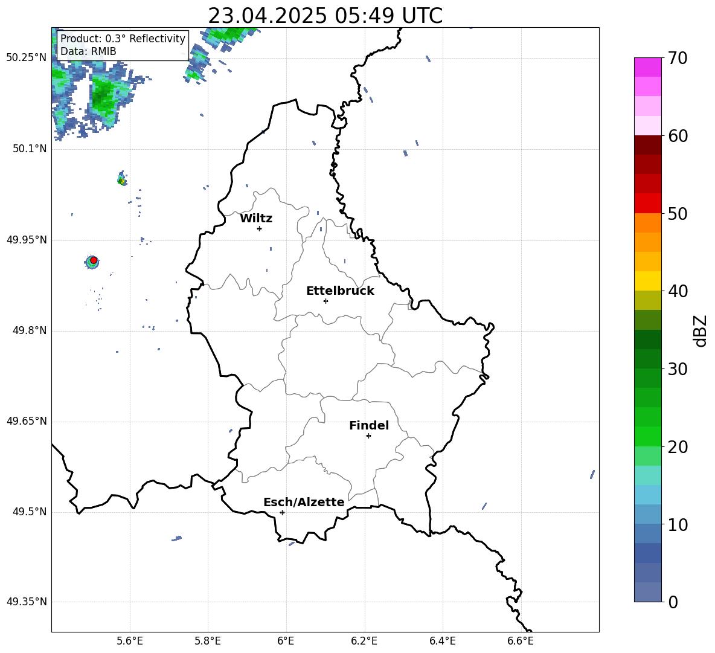Click the bright red colorbar segment above 50
Screen dimensions: 715x653
click(648, 204)
